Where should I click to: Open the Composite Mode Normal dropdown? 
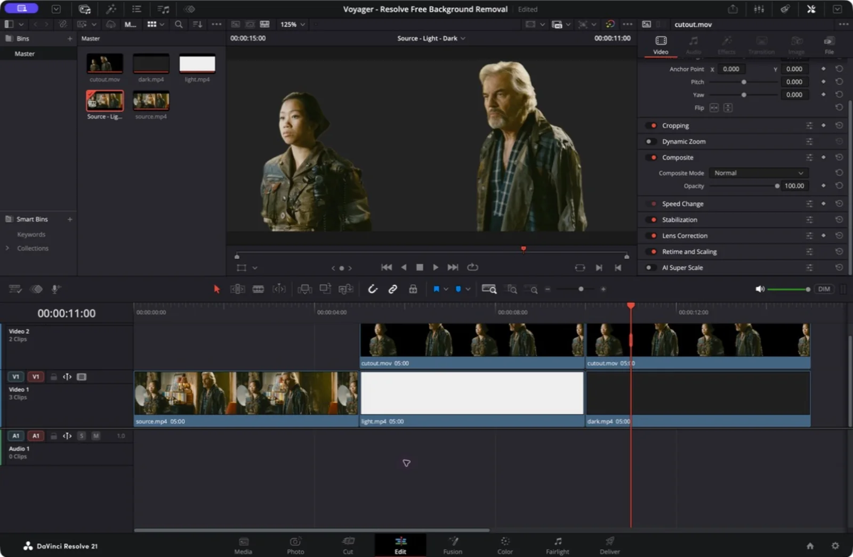tap(759, 173)
